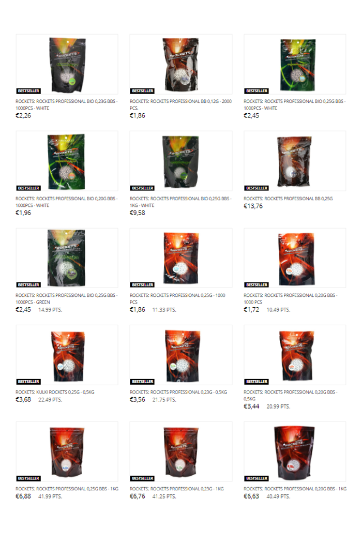
Task: Follow the Rockets Professional 0,25g 1000 pcs link
Action: (x=177, y=298)
